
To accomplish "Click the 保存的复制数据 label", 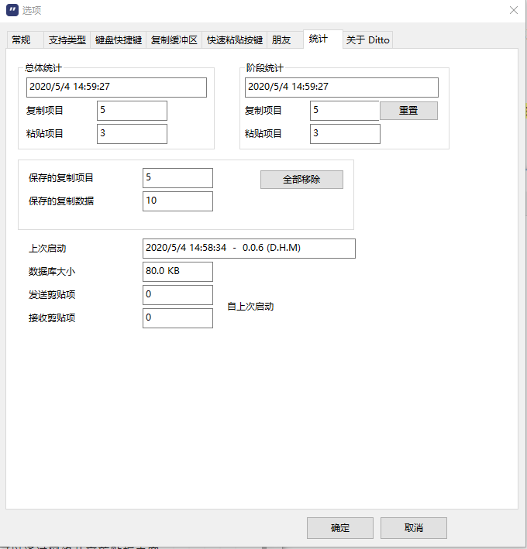I will [61, 201].
